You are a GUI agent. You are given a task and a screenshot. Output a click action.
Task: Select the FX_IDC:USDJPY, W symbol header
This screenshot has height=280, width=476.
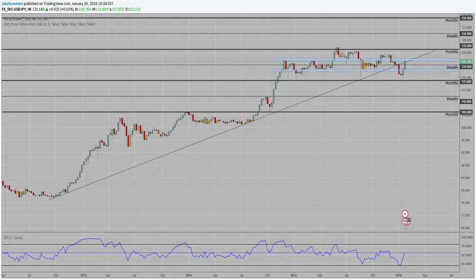(16, 9)
